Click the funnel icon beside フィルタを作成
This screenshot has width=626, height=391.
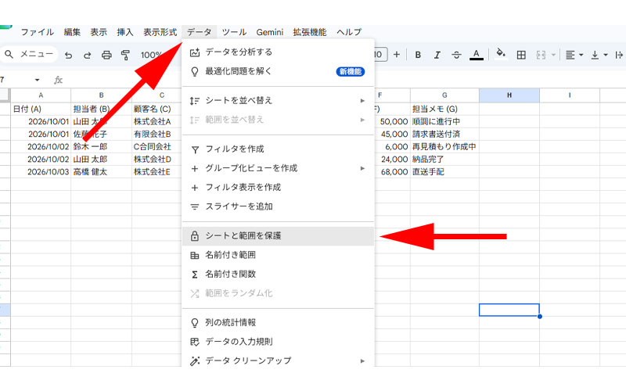[195, 149]
